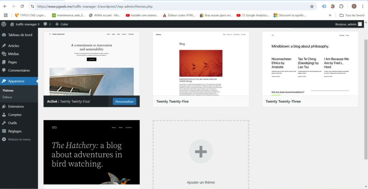Bookmark this page with the star icon
This screenshot has width=368, height=189.
point(312,6)
